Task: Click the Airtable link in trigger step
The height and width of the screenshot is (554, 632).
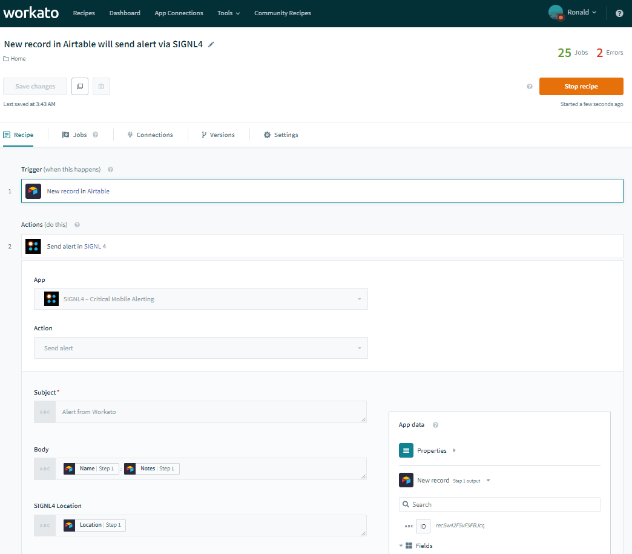Action: (98, 192)
